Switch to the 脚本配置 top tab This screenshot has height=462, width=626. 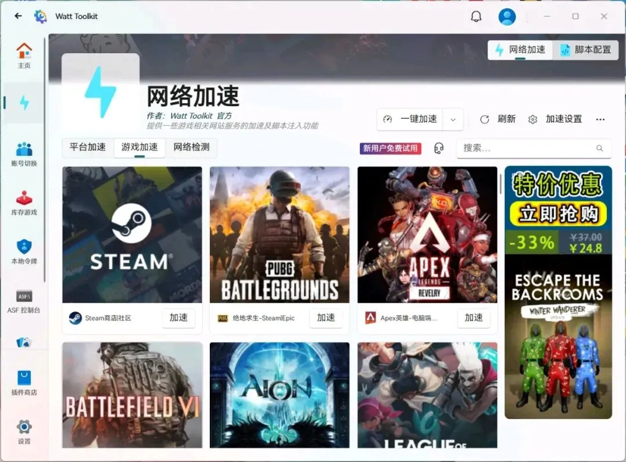point(585,50)
